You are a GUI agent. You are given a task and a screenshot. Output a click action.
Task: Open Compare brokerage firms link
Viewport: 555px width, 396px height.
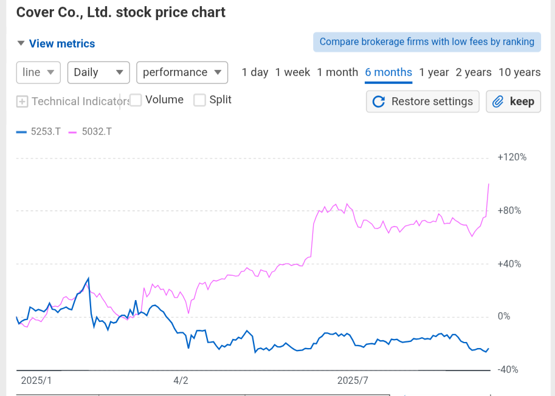point(427,42)
